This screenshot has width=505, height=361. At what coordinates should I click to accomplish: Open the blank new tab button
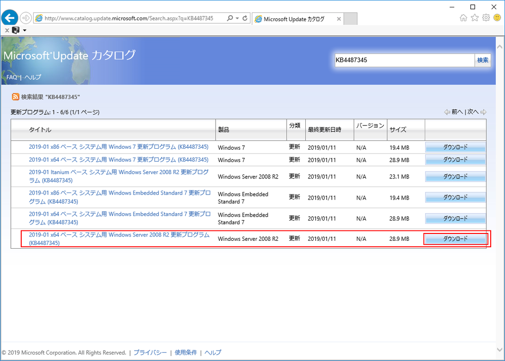pyautogui.click(x=351, y=19)
